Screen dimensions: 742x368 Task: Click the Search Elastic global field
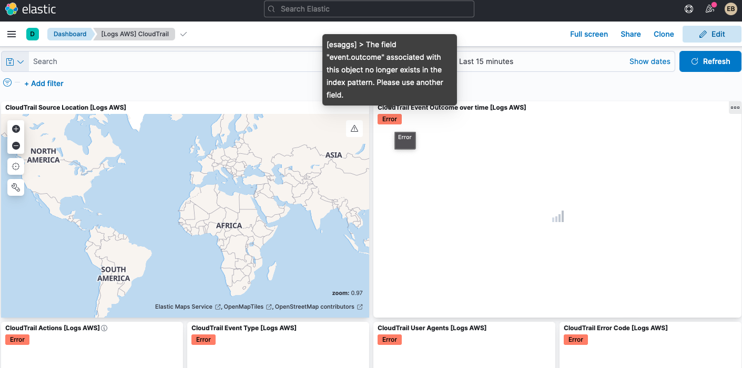(369, 9)
